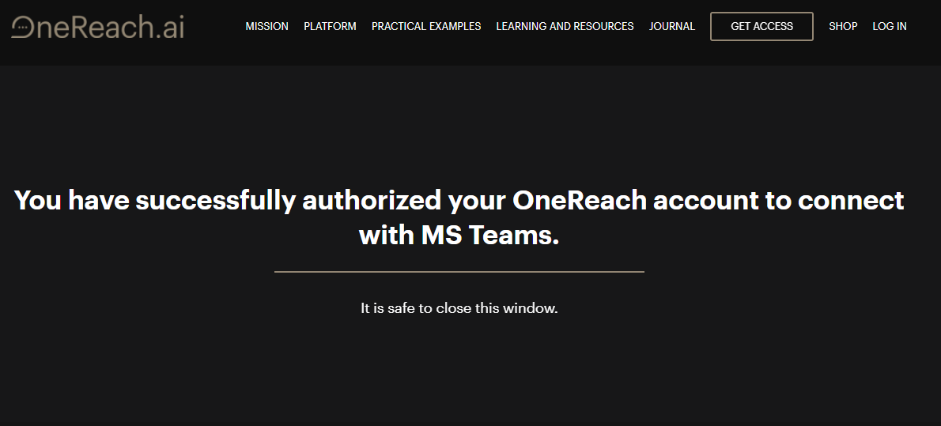
Task: Open Learning and Resources
Action: (565, 26)
